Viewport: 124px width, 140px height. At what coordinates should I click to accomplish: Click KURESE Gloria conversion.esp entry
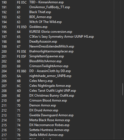(x=51, y=32)
